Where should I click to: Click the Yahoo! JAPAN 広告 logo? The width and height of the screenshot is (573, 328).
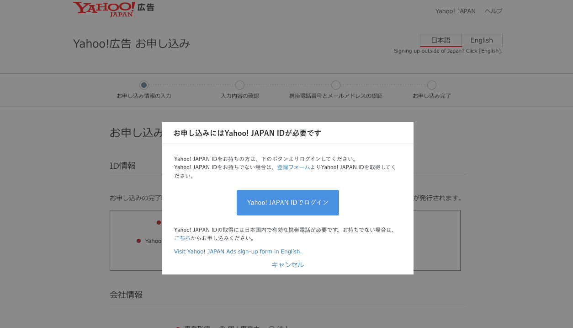tap(113, 9)
